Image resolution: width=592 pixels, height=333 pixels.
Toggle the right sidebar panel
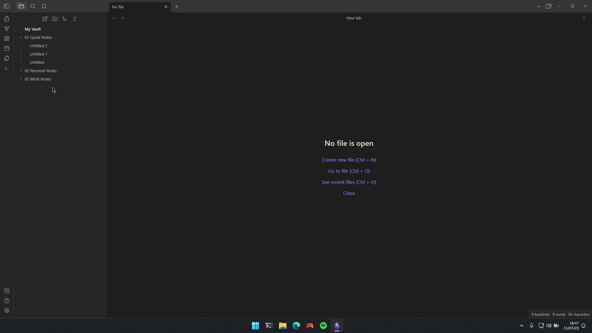(549, 6)
